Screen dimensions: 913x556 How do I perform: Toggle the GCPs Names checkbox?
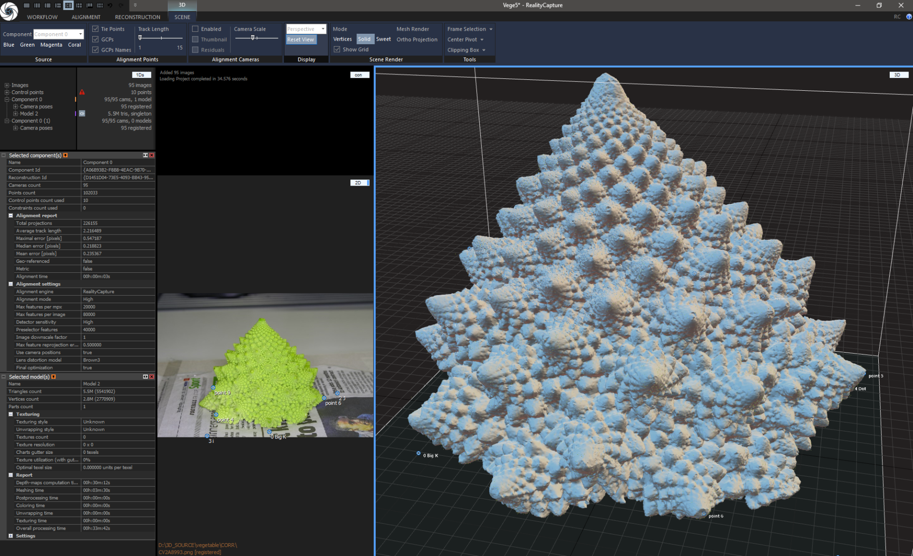[96, 50]
